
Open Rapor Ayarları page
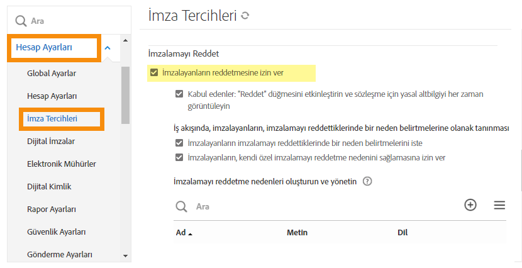click(52, 209)
